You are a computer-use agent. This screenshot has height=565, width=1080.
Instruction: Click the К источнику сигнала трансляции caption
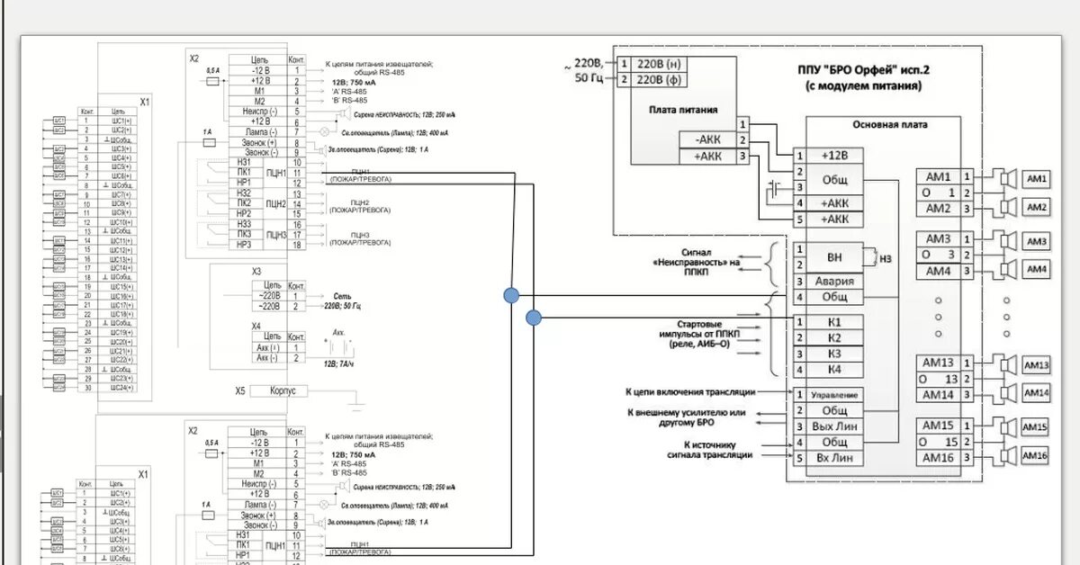tap(711, 450)
